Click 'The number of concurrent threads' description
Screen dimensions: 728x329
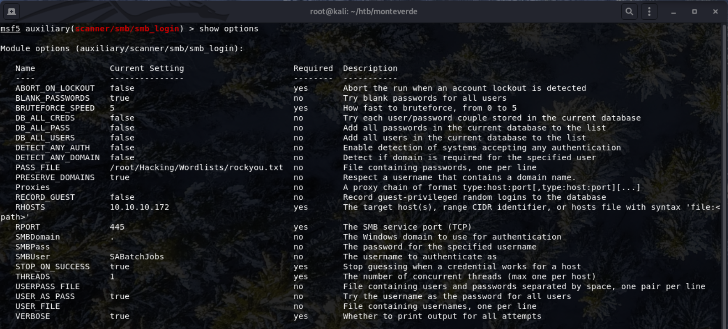(x=470, y=277)
